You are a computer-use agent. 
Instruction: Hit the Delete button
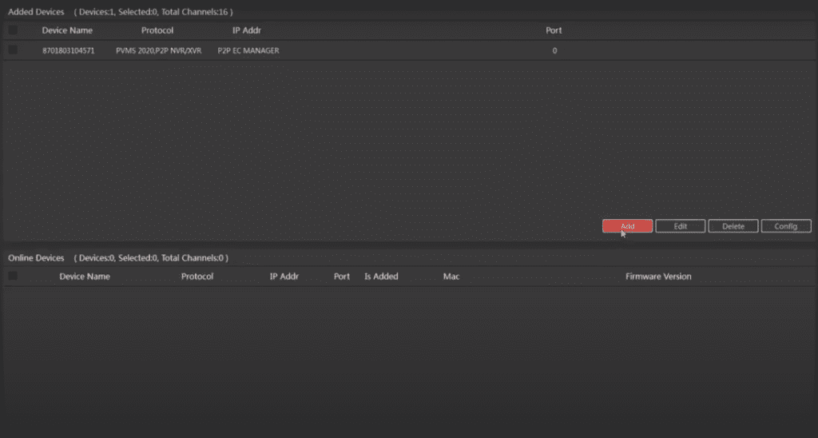tap(733, 226)
